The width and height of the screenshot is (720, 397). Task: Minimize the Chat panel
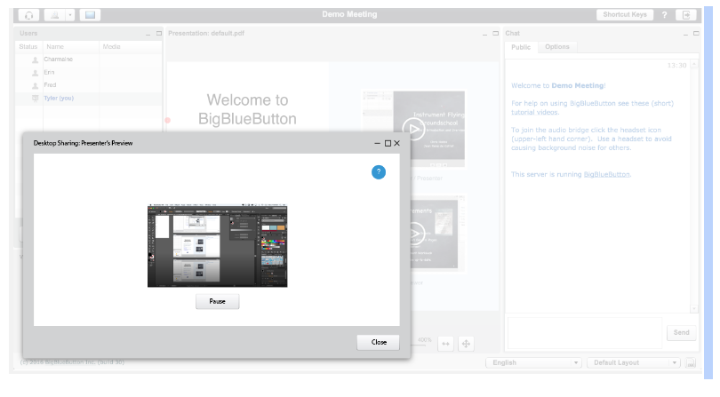[x=685, y=34]
